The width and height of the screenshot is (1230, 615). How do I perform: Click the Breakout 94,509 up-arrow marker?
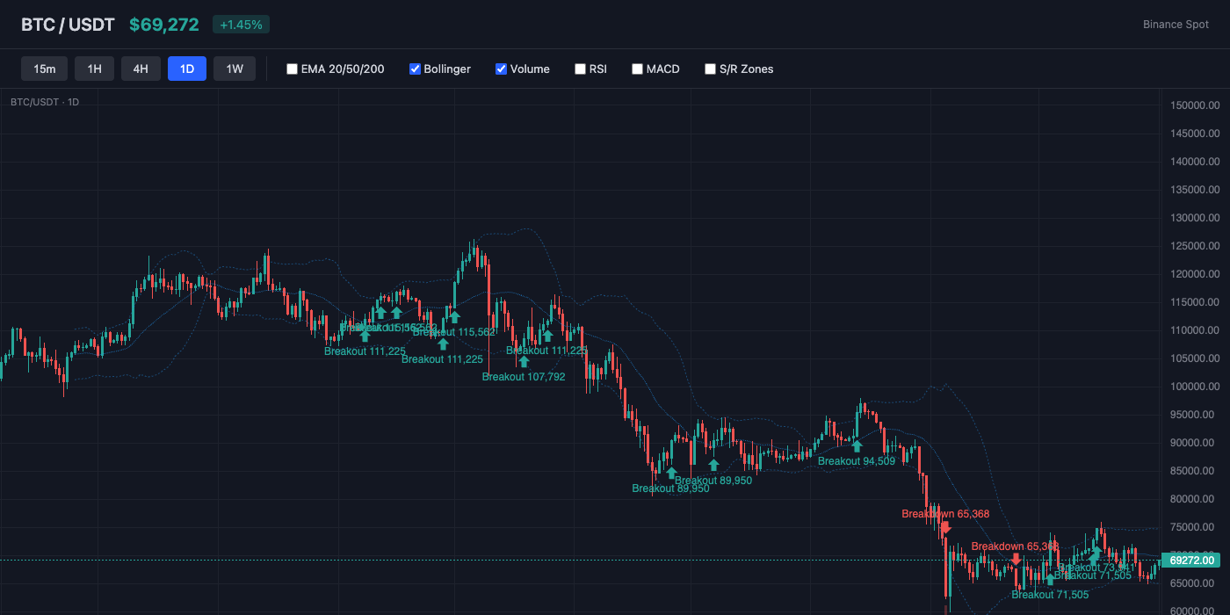(x=857, y=446)
